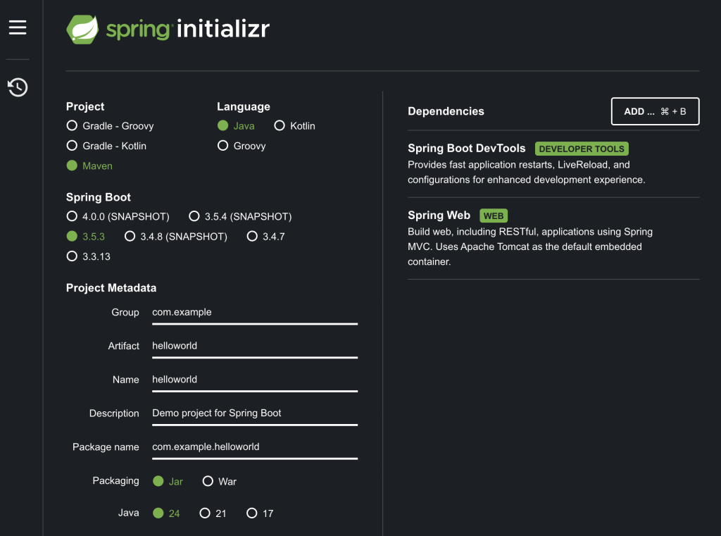Click the spring initializr title text
The height and width of the screenshot is (536, 721).
click(187, 29)
